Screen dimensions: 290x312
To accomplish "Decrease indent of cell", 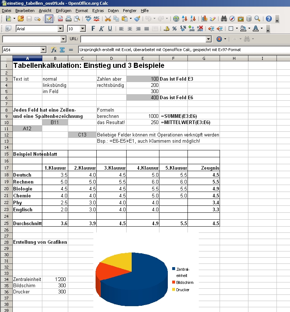I will [x=211, y=29].
